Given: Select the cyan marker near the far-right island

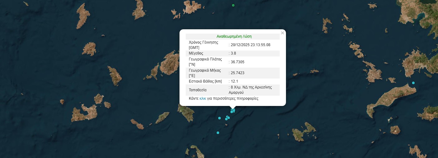Looking at the screenshot, I should pyautogui.click(x=413, y=83).
